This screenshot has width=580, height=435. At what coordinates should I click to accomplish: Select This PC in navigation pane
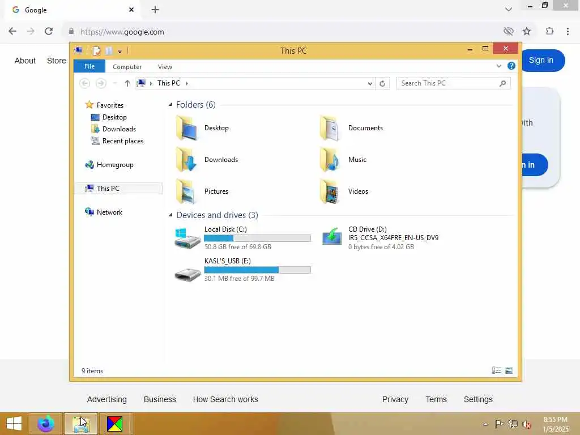(x=118, y=188)
